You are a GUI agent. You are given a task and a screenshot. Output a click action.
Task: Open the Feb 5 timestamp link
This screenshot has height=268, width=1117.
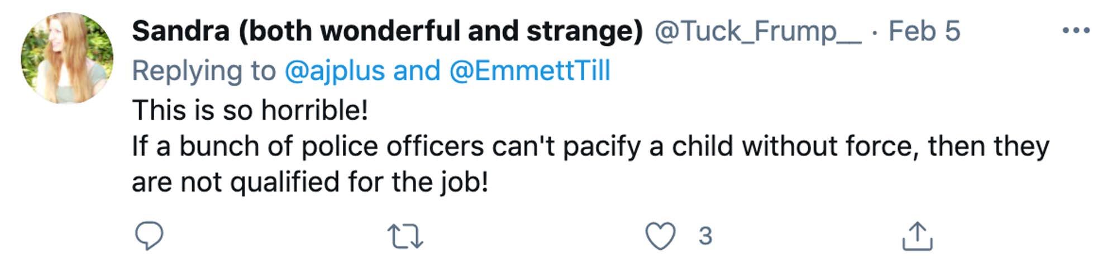[x=924, y=31]
